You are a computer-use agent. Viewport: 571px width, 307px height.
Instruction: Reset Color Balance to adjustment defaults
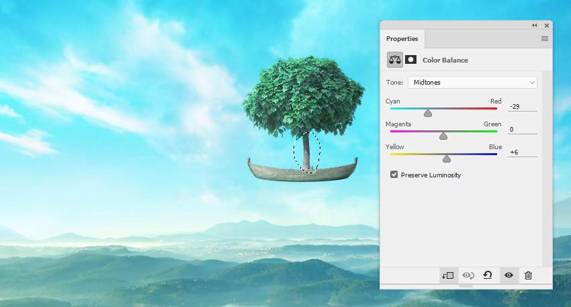pyautogui.click(x=488, y=275)
